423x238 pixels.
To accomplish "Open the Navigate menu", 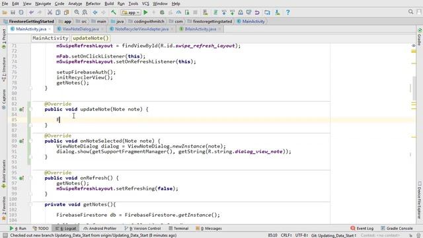I will 43,4.
